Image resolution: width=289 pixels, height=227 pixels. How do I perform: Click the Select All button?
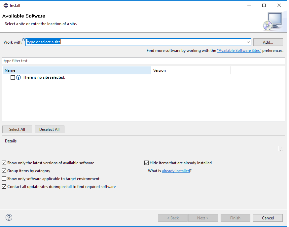(17, 130)
